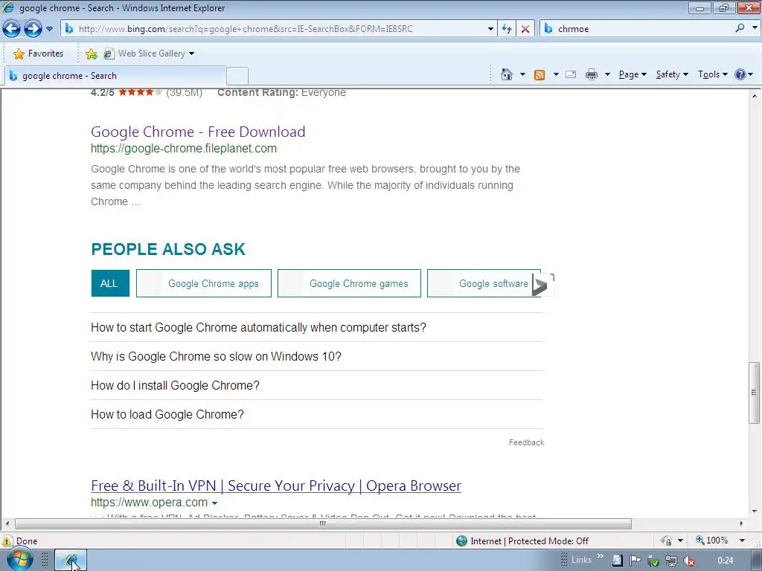Expand the Home button dropdown arrow
Image resolution: width=762 pixels, height=571 pixels.
pos(522,74)
